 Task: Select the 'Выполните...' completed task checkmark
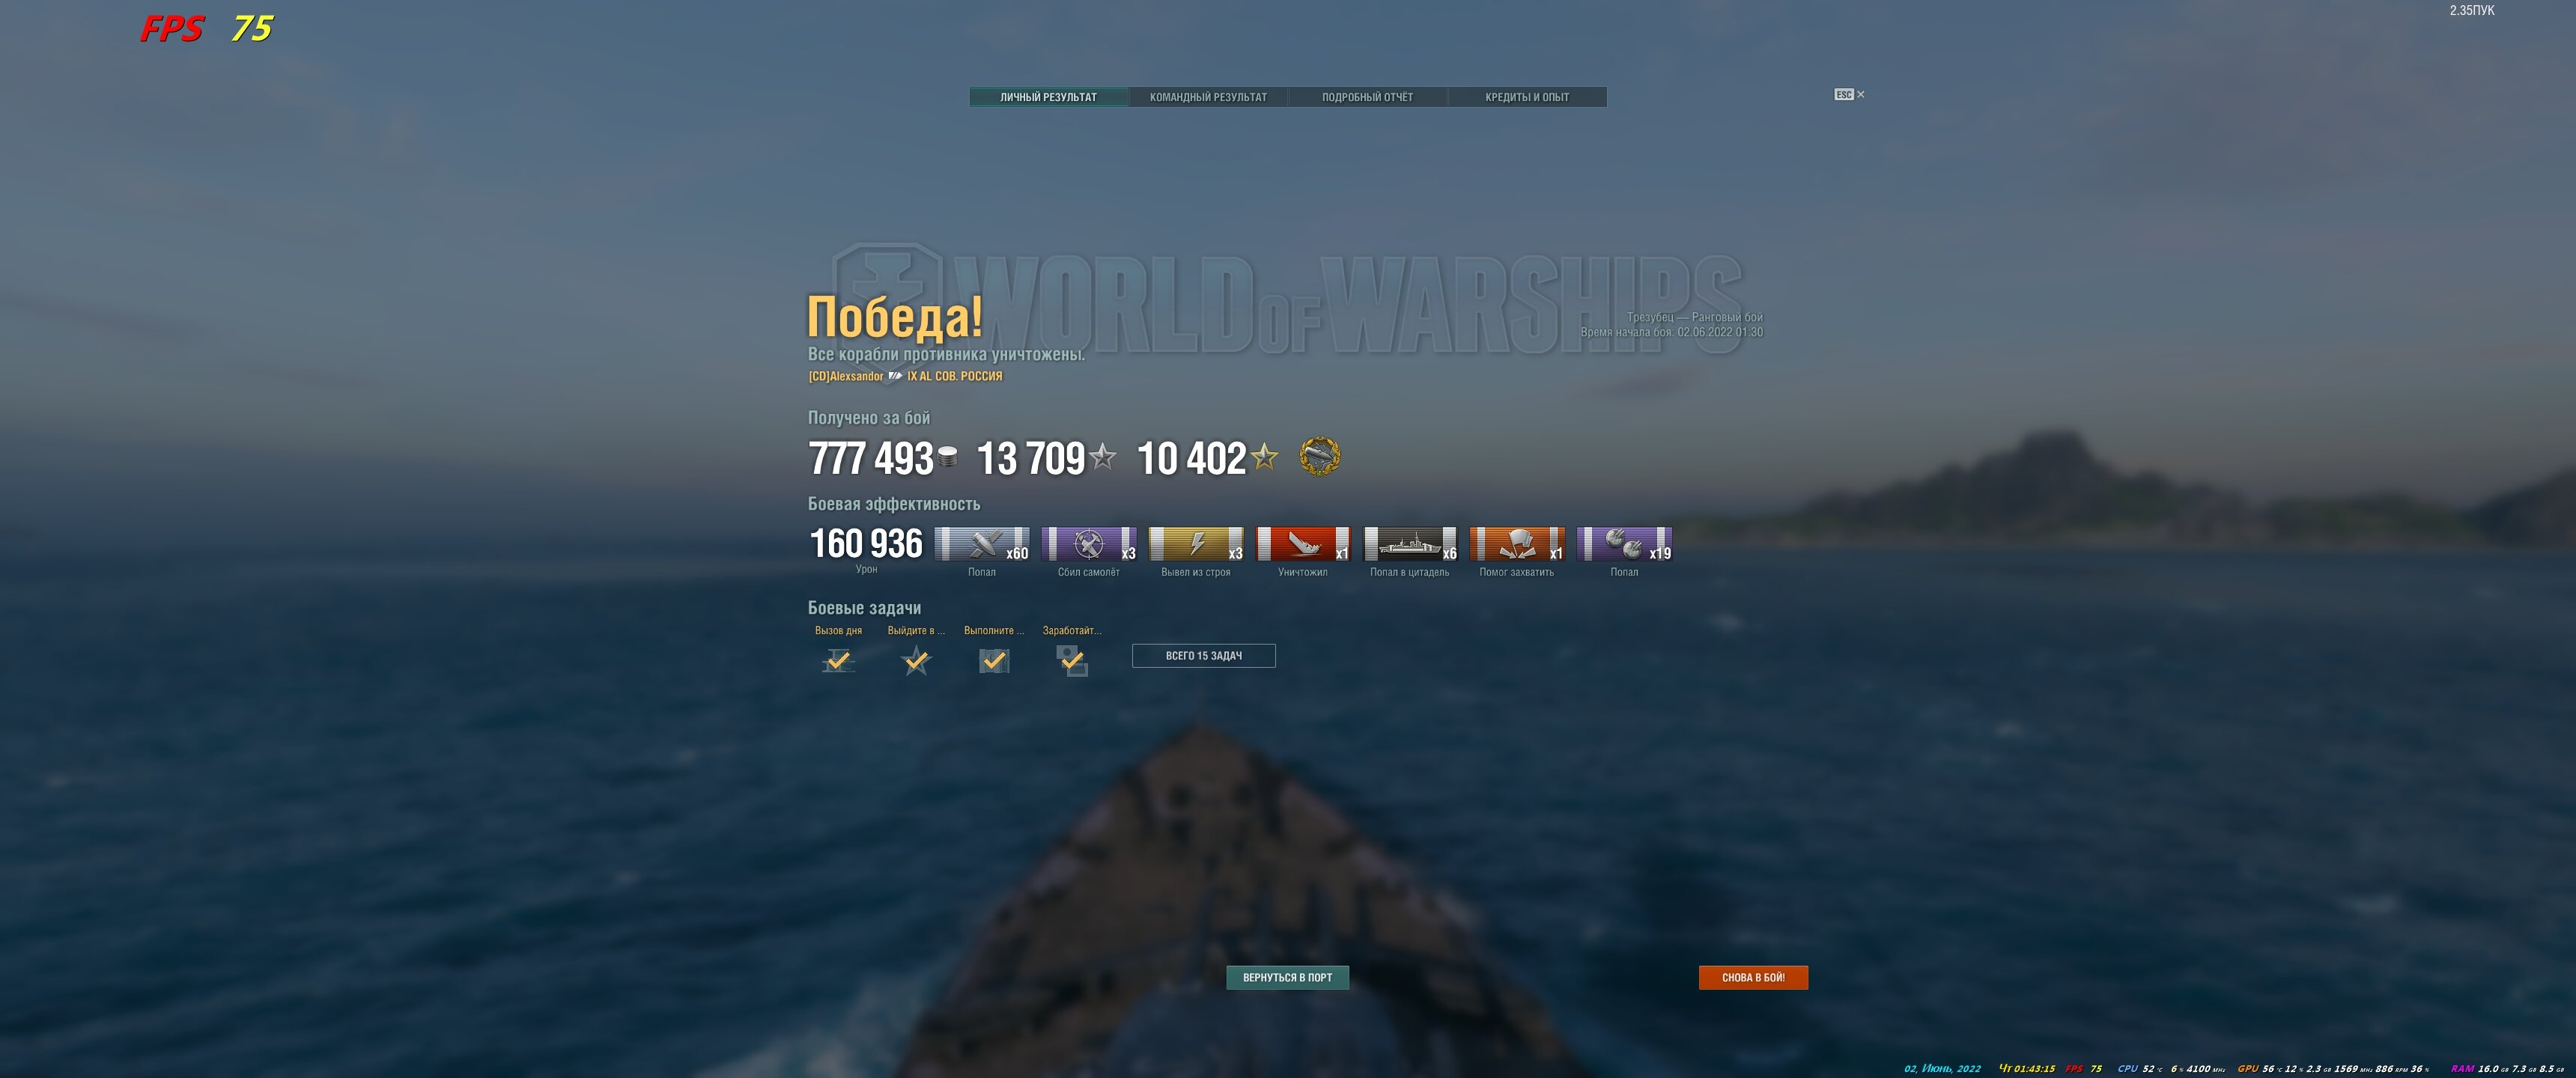pos(993,660)
